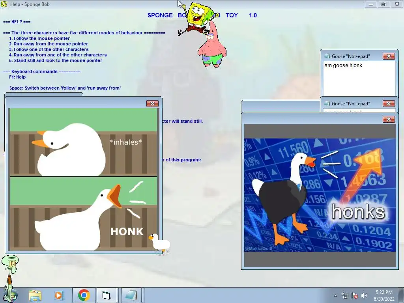The height and width of the screenshot is (303, 404).
Task: Minimize the Help - Sponge Bob window
Action: pos(371,4)
